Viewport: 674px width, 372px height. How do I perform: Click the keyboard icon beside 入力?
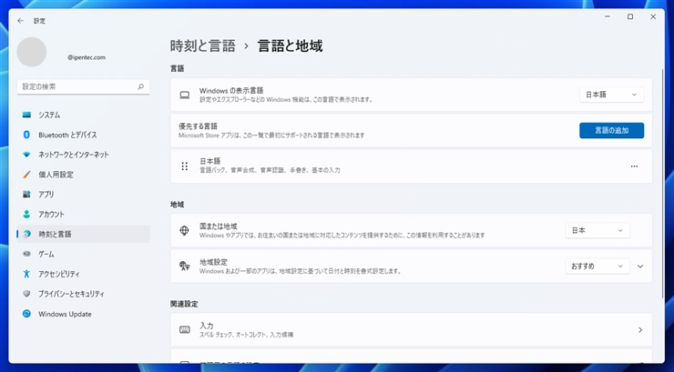coord(184,330)
